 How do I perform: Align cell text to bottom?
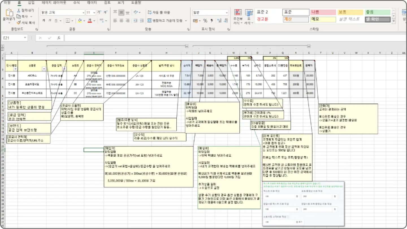pyautogui.click(x=127, y=12)
